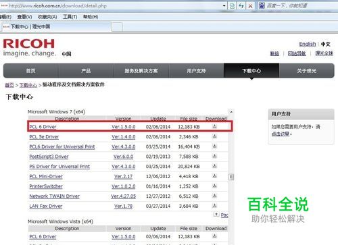Click the 理光全球 link in header
This screenshot has height=245, width=338.
(x=324, y=53)
